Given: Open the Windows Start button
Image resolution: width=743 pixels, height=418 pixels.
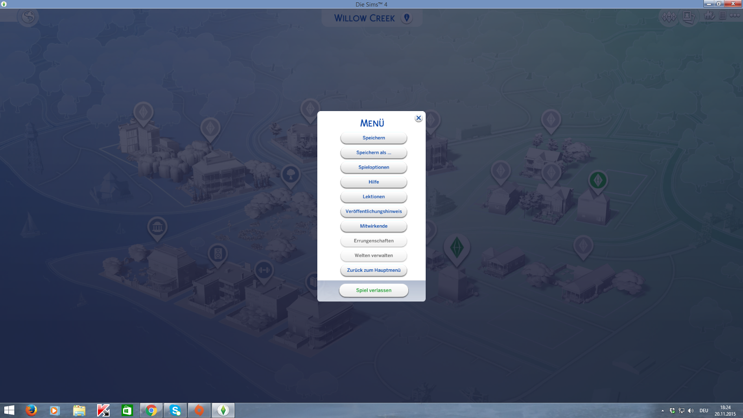Looking at the screenshot, I should [9, 410].
